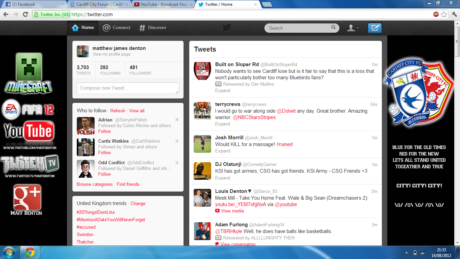The height and width of the screenshot is (259, 460).
Task: Open terrycrews profile picture
Action: point(202,111)
